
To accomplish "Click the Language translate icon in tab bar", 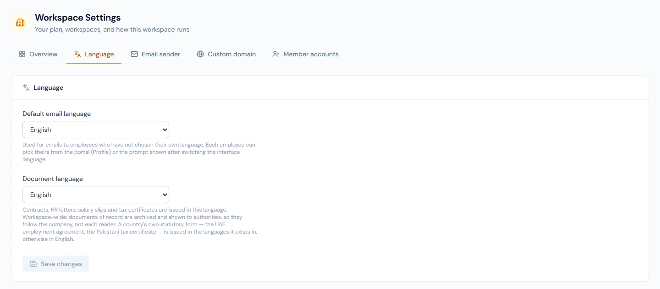I will tap(77, 54).
